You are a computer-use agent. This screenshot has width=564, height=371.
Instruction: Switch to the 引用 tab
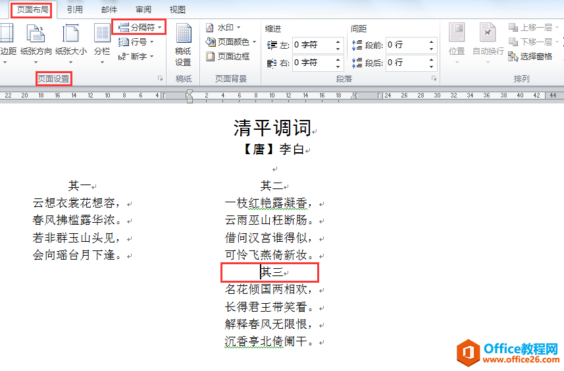point(75,10)
